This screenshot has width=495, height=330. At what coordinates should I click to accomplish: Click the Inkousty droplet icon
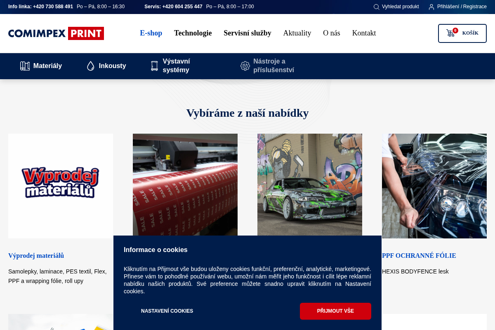(x=91, y=66)
